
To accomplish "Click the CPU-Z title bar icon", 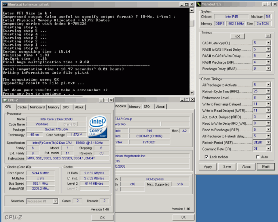I will coord(5,100).
